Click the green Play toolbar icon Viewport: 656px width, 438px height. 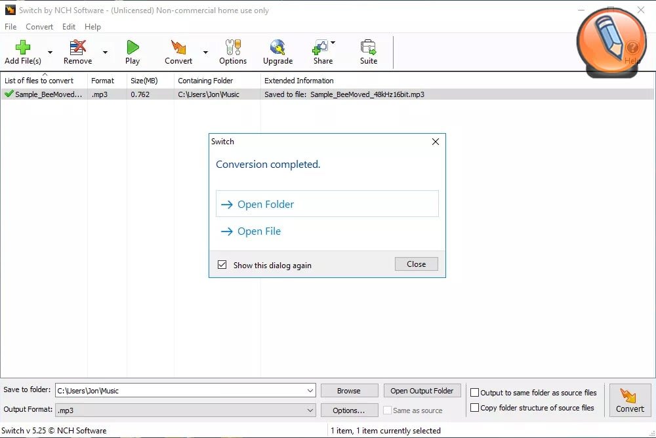pos(133,47)
